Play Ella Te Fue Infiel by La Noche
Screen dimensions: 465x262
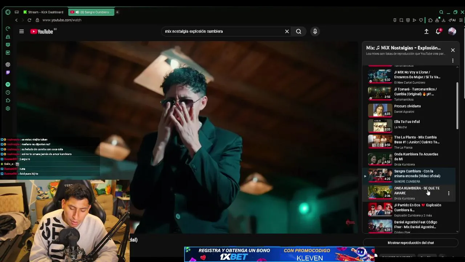coord(410,125)
